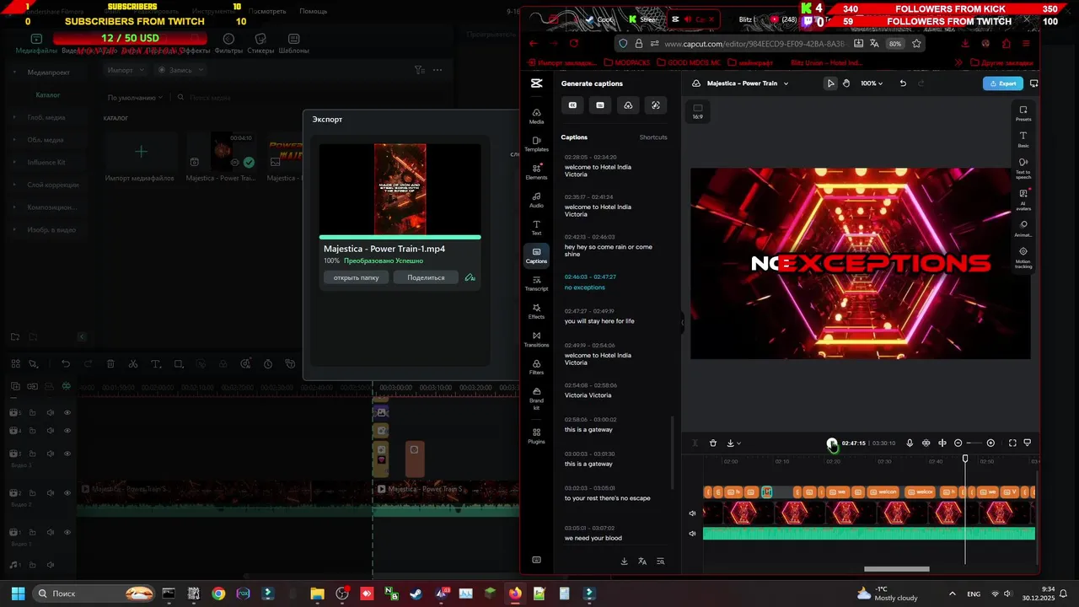Viewport: 1079px width, 607px height.
Task: Select the hand pan tool in CapCut
Action: tap(846, 83)
